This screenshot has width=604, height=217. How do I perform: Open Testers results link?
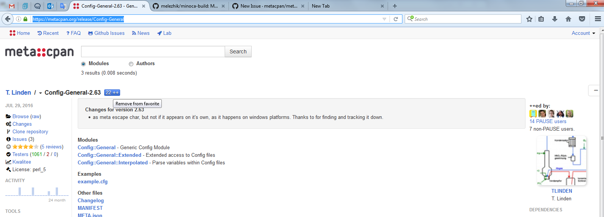[20, 155]
